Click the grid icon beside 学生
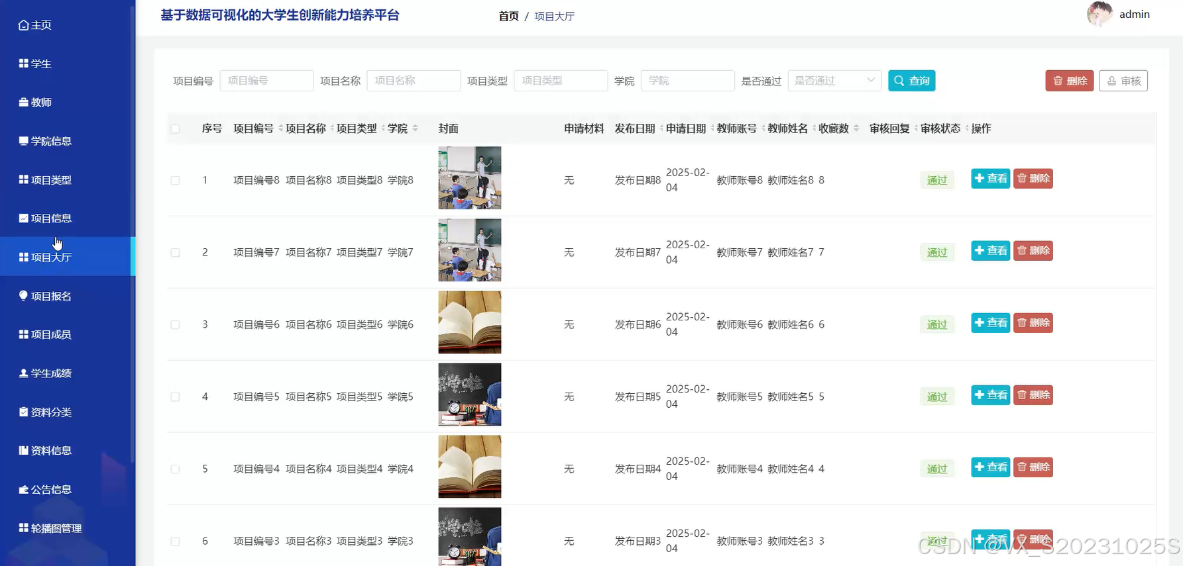The image size is (1183, 566). point(24,64)
